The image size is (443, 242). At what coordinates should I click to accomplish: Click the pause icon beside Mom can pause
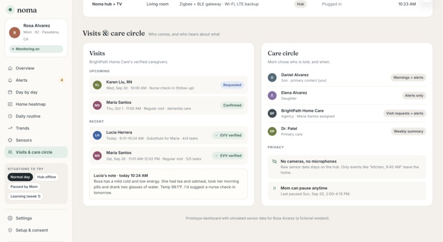[274, 188]
